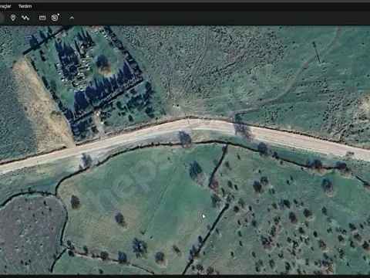Image resolution: width=370 pixels, height=278 pixels.
Task: Open the historical imagery clock tool
Action: point(55,18)
